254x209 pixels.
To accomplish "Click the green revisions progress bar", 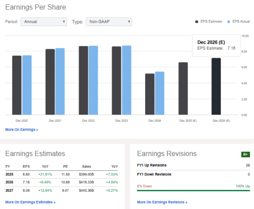I will click(193, 190).
